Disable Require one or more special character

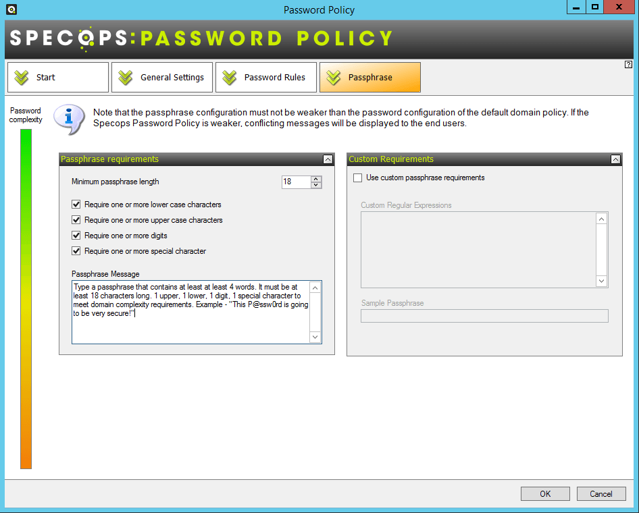point(76,251)
